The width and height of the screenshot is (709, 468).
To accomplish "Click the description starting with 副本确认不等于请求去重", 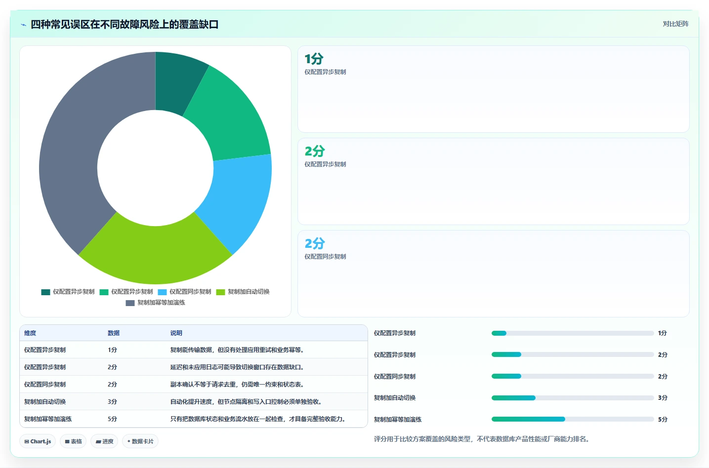I will (238, 385).
